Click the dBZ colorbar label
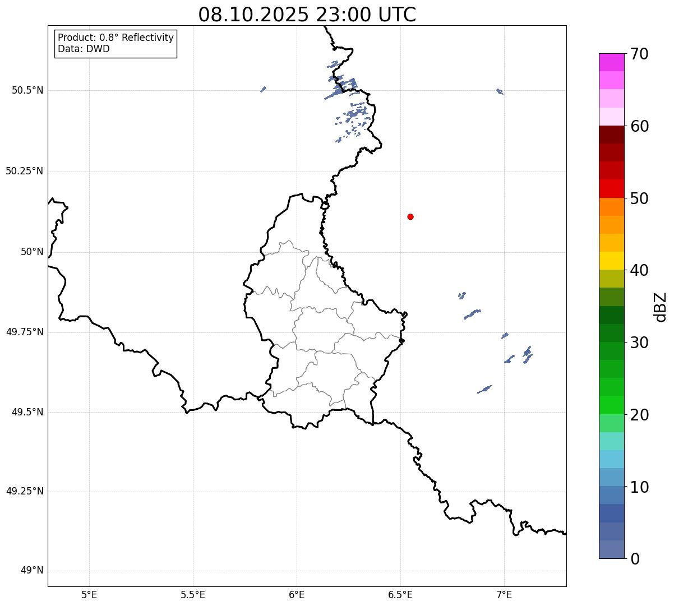674x606 pixels. tap(661, 307)
